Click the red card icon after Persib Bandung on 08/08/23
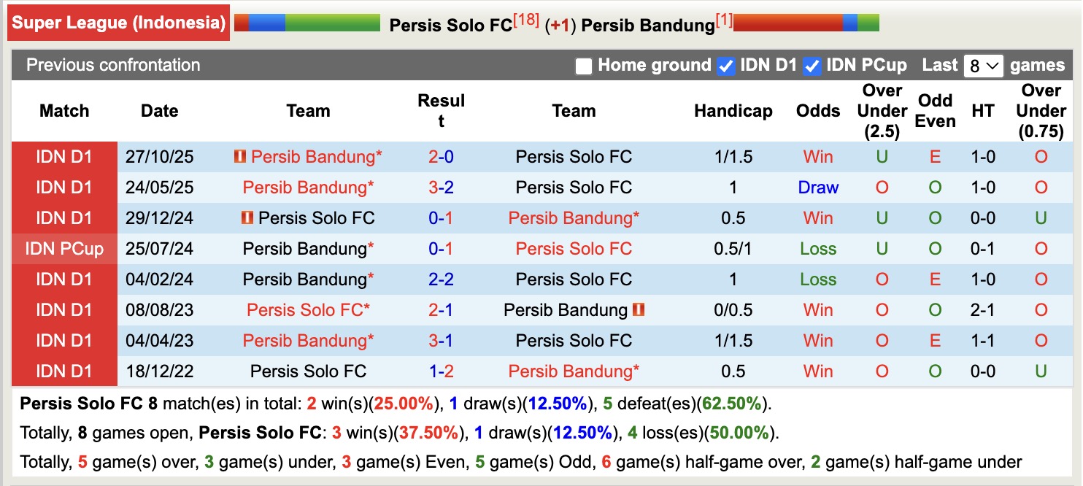 tap(640, 310)
